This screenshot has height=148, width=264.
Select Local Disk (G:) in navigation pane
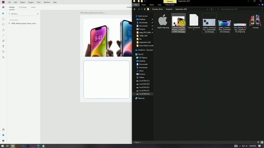tap(143, 94)
